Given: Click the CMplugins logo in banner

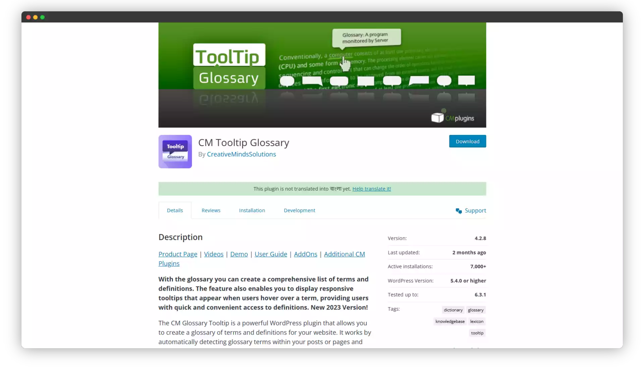Looking at the screenshot, I should [x=453, y=116].
